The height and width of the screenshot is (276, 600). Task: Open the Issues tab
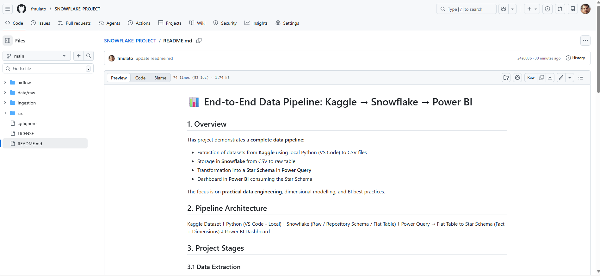coord(40,23)
